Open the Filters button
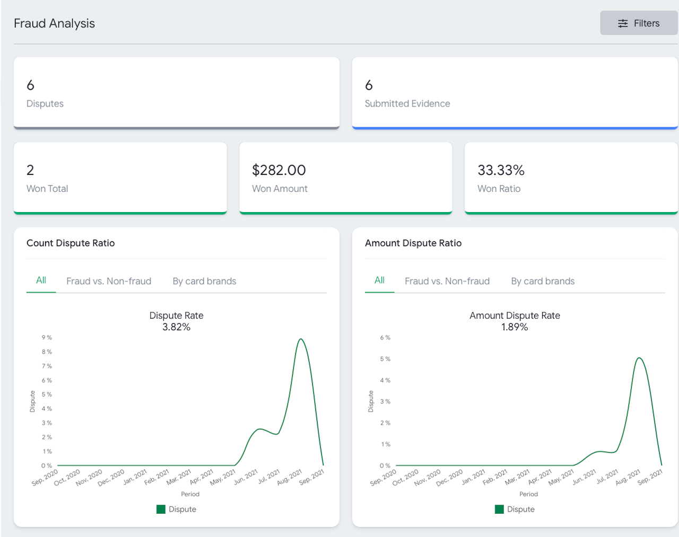Image resolution: width=679 pixels, height=537 pixels. point(639,23)
